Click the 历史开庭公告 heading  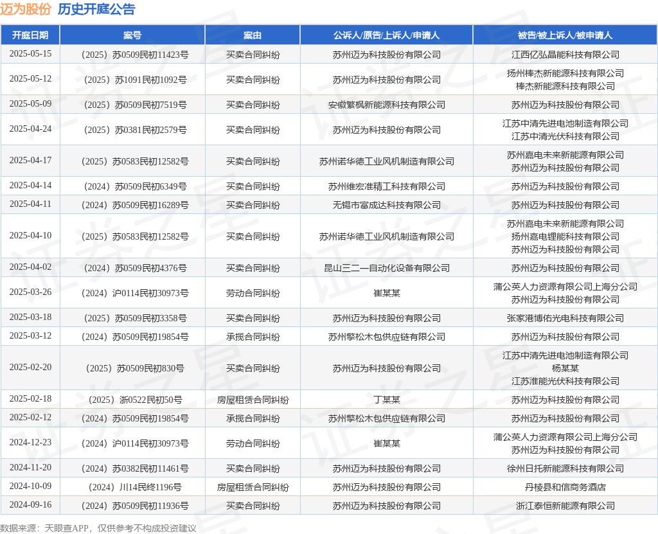point(96,9)
